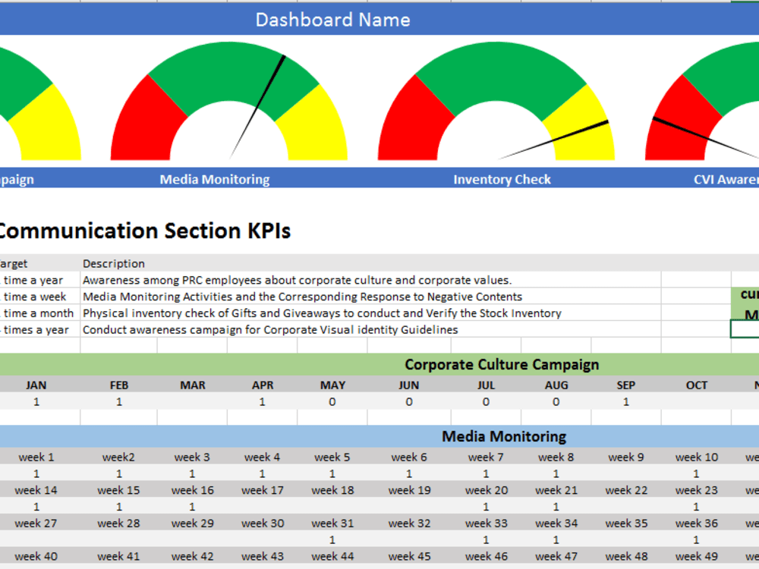
Task: Select the SEP column header cell
Action: tap(625, 385)
